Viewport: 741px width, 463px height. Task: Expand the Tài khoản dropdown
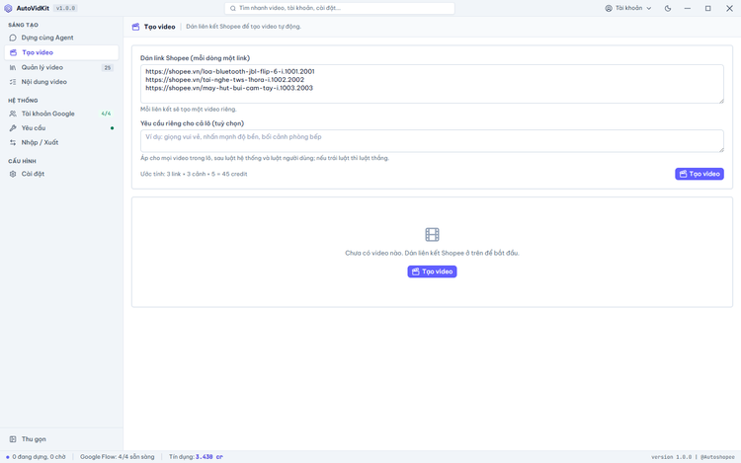tap(628, 8)
